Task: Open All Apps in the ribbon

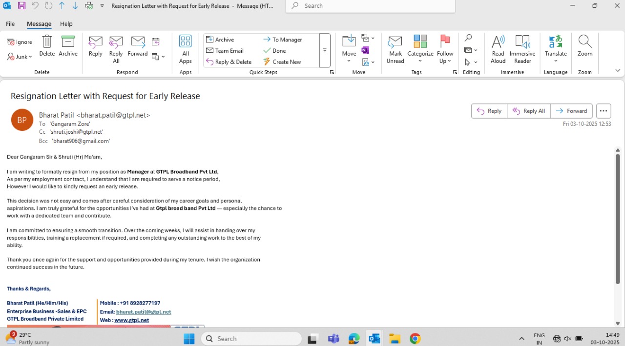Action: (185, 50)
